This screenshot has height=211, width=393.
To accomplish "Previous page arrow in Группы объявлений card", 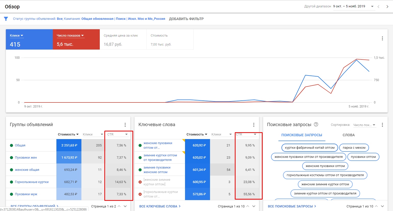I will 119,206.
